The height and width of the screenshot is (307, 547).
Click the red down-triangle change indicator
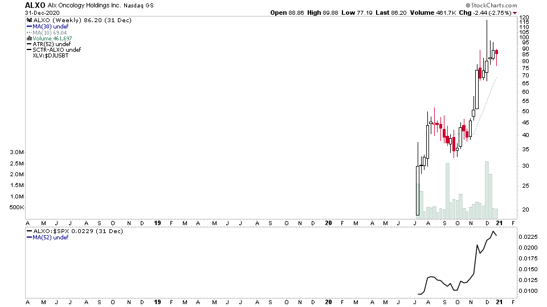point(515,13)
